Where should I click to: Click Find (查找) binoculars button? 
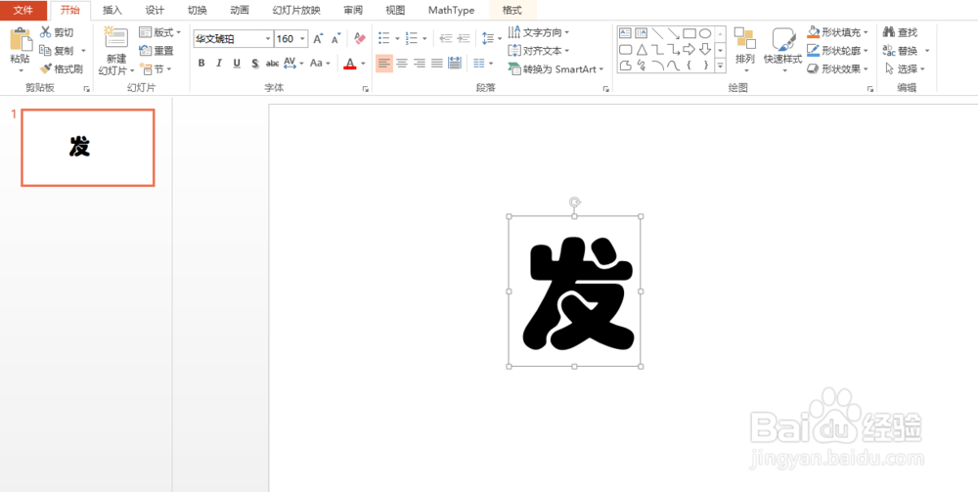(901, 32)
